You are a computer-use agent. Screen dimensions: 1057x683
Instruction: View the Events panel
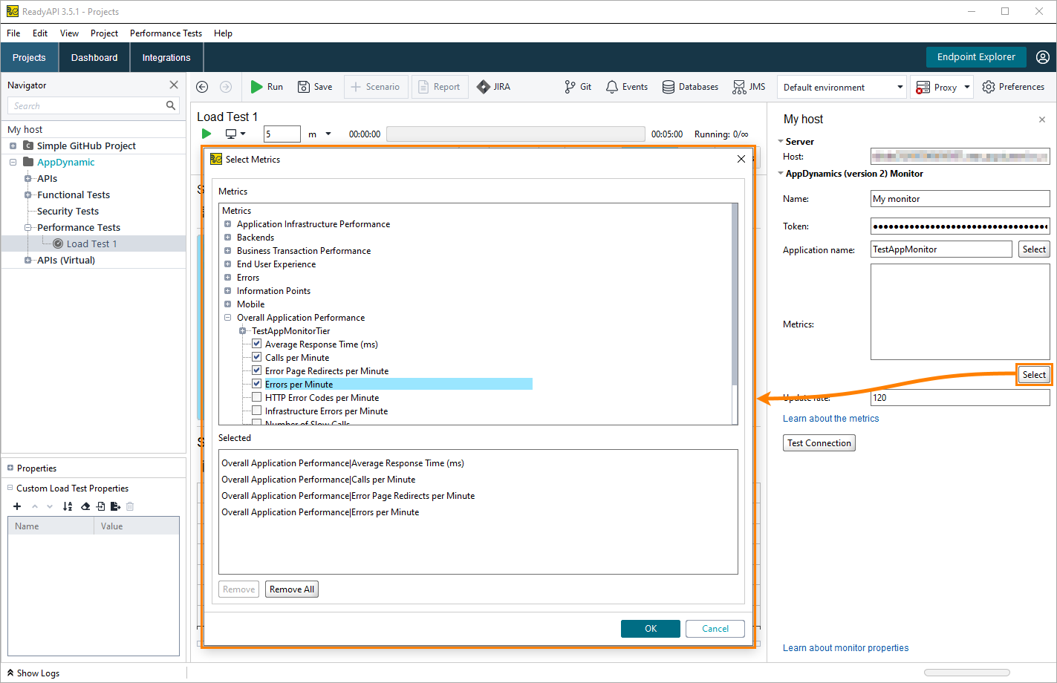pyautogui.click(x=626, y=86)
